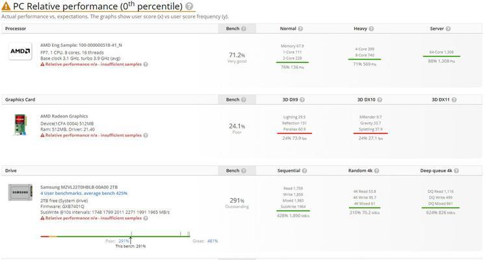Click help icon after drive insufficient samples warning
Image resolution: width=485 pixels, height=260 pixels.
point(146,218)
